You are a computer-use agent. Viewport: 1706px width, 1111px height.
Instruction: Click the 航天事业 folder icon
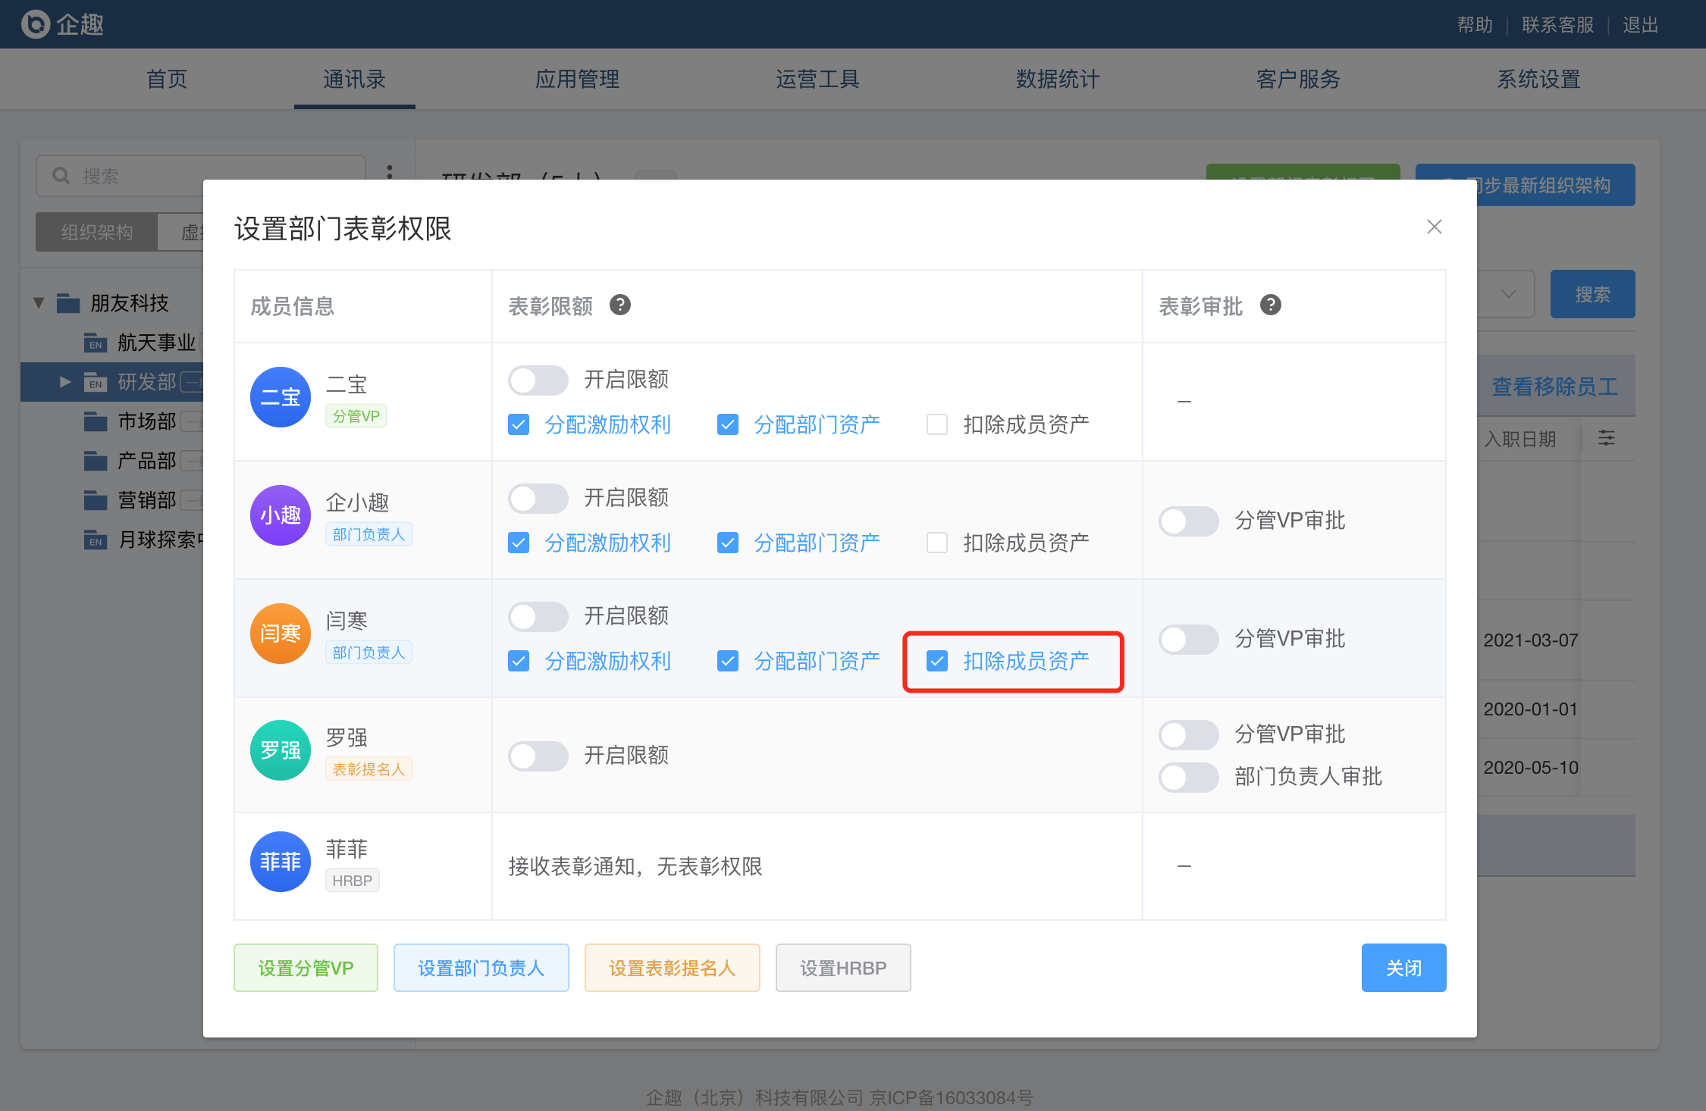pyautogui.click(x=95, y=343)
